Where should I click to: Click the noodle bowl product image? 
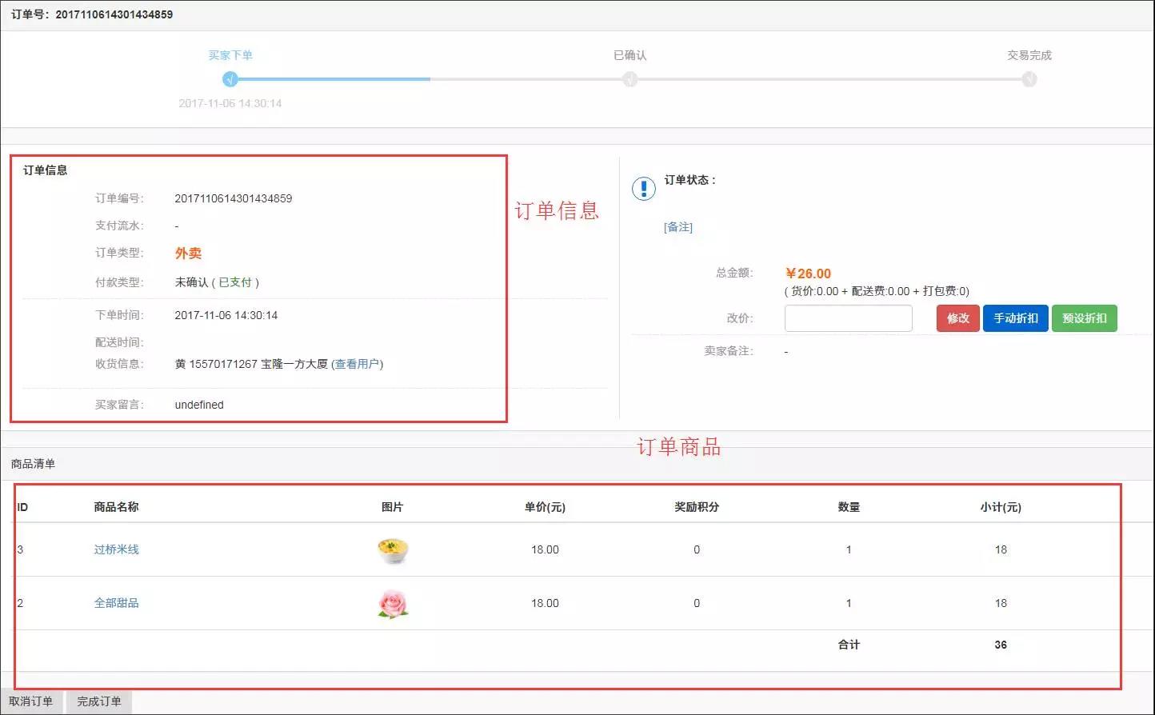coord(393,550)
